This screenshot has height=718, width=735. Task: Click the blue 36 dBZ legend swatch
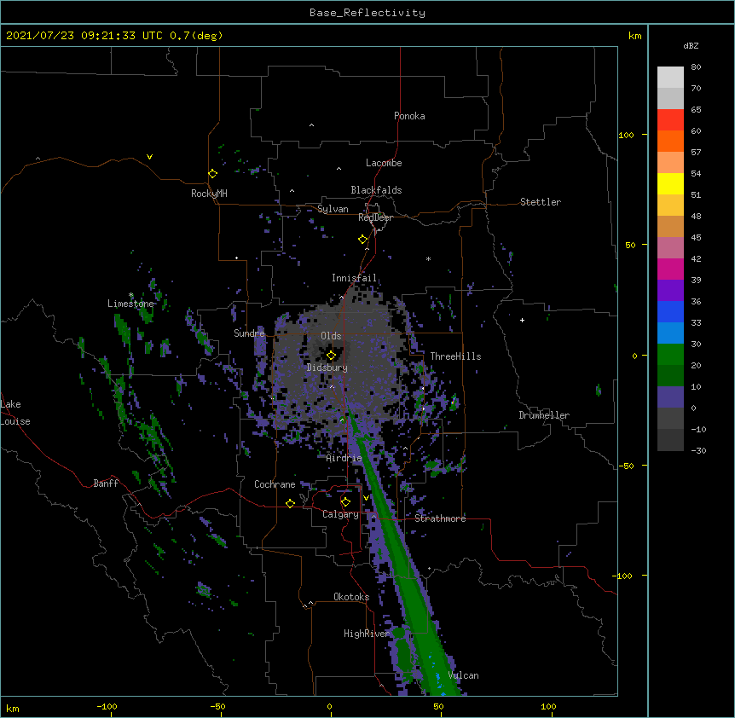coord(670,311)
